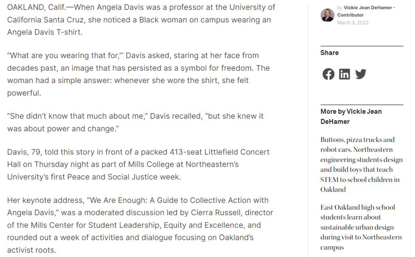Click the author's profile photo
415x257 pixels.
click(327, 15)
